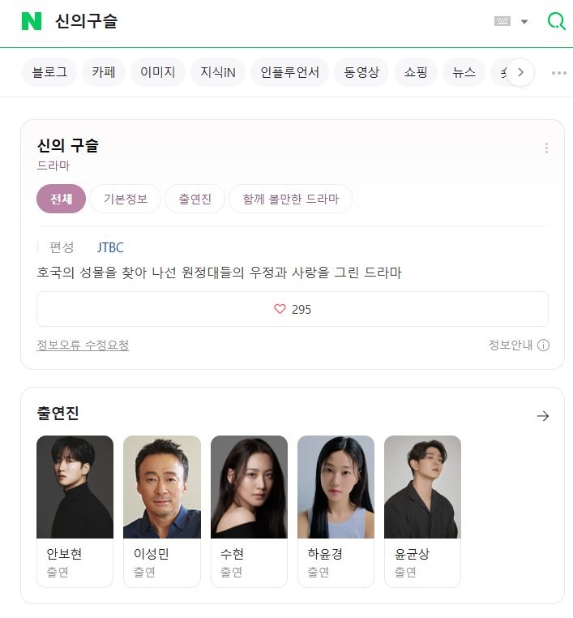Open full cast list with arrow icon
This screenshot has height=618, width=573.
(x=543, y=416)
